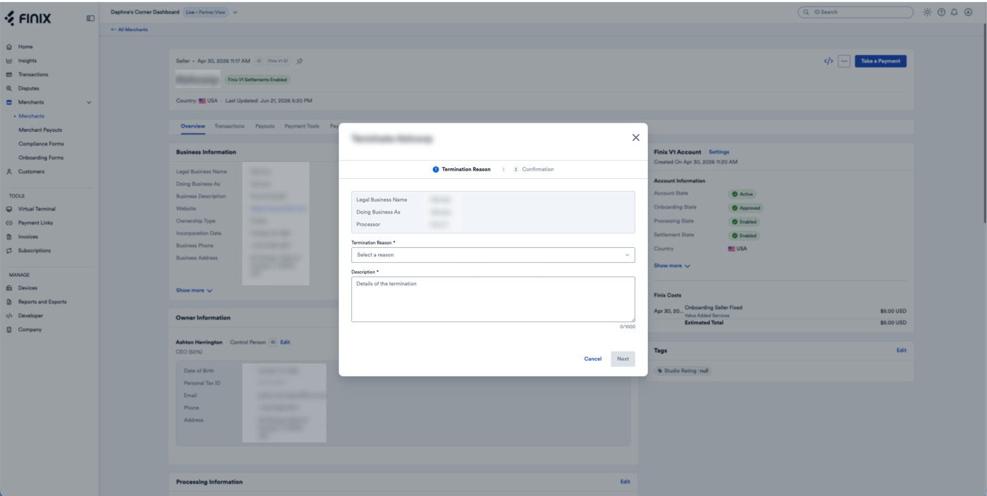Click the Studio Rating null tag
This screenshot has height=496, width=987.
click(x=683, y=371)
